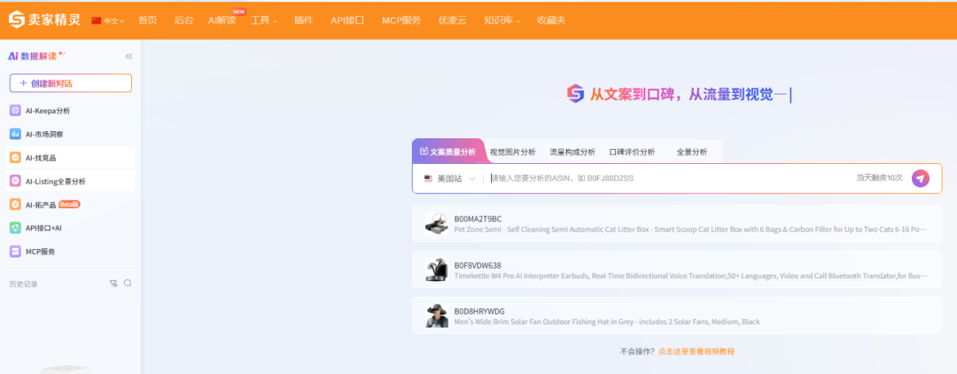This screenshot has height=374, width=957.
Task: Select the B0F8VDW638 Timekettle earbuds suggestion
Action: click(677, 269)
